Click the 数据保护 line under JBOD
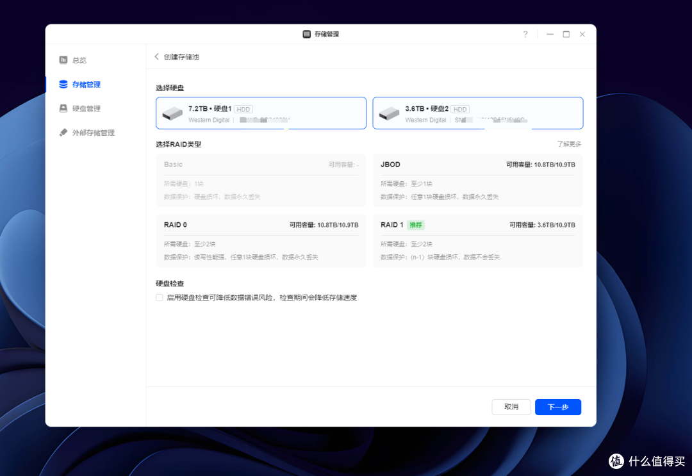Viewport: 692px width, 476px height. tap(440, 197)
